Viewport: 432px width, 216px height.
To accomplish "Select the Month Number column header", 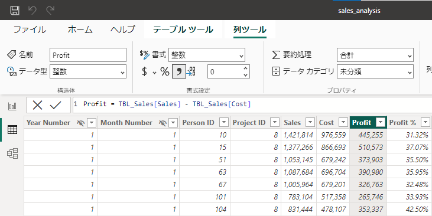I will tap(126, 123).
